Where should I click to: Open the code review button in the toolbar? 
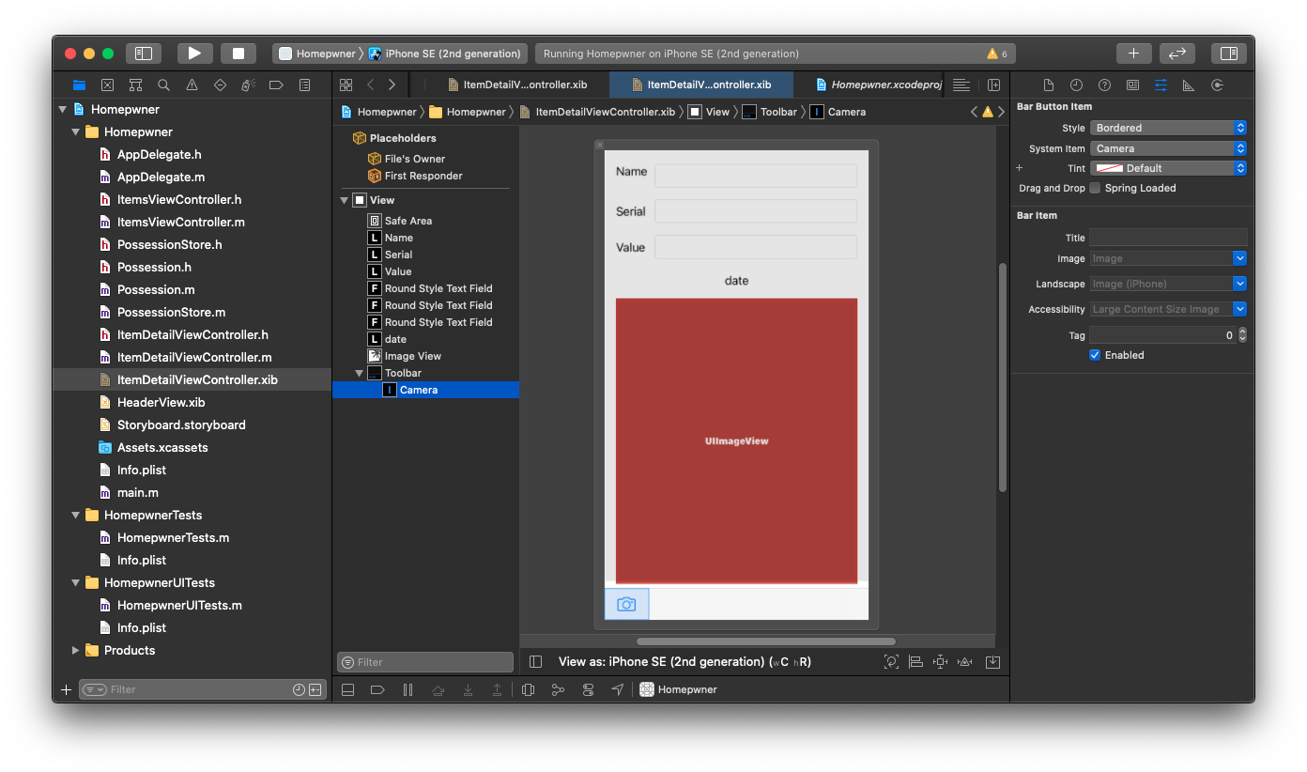pyautogui.click(x=1177, y=54)
